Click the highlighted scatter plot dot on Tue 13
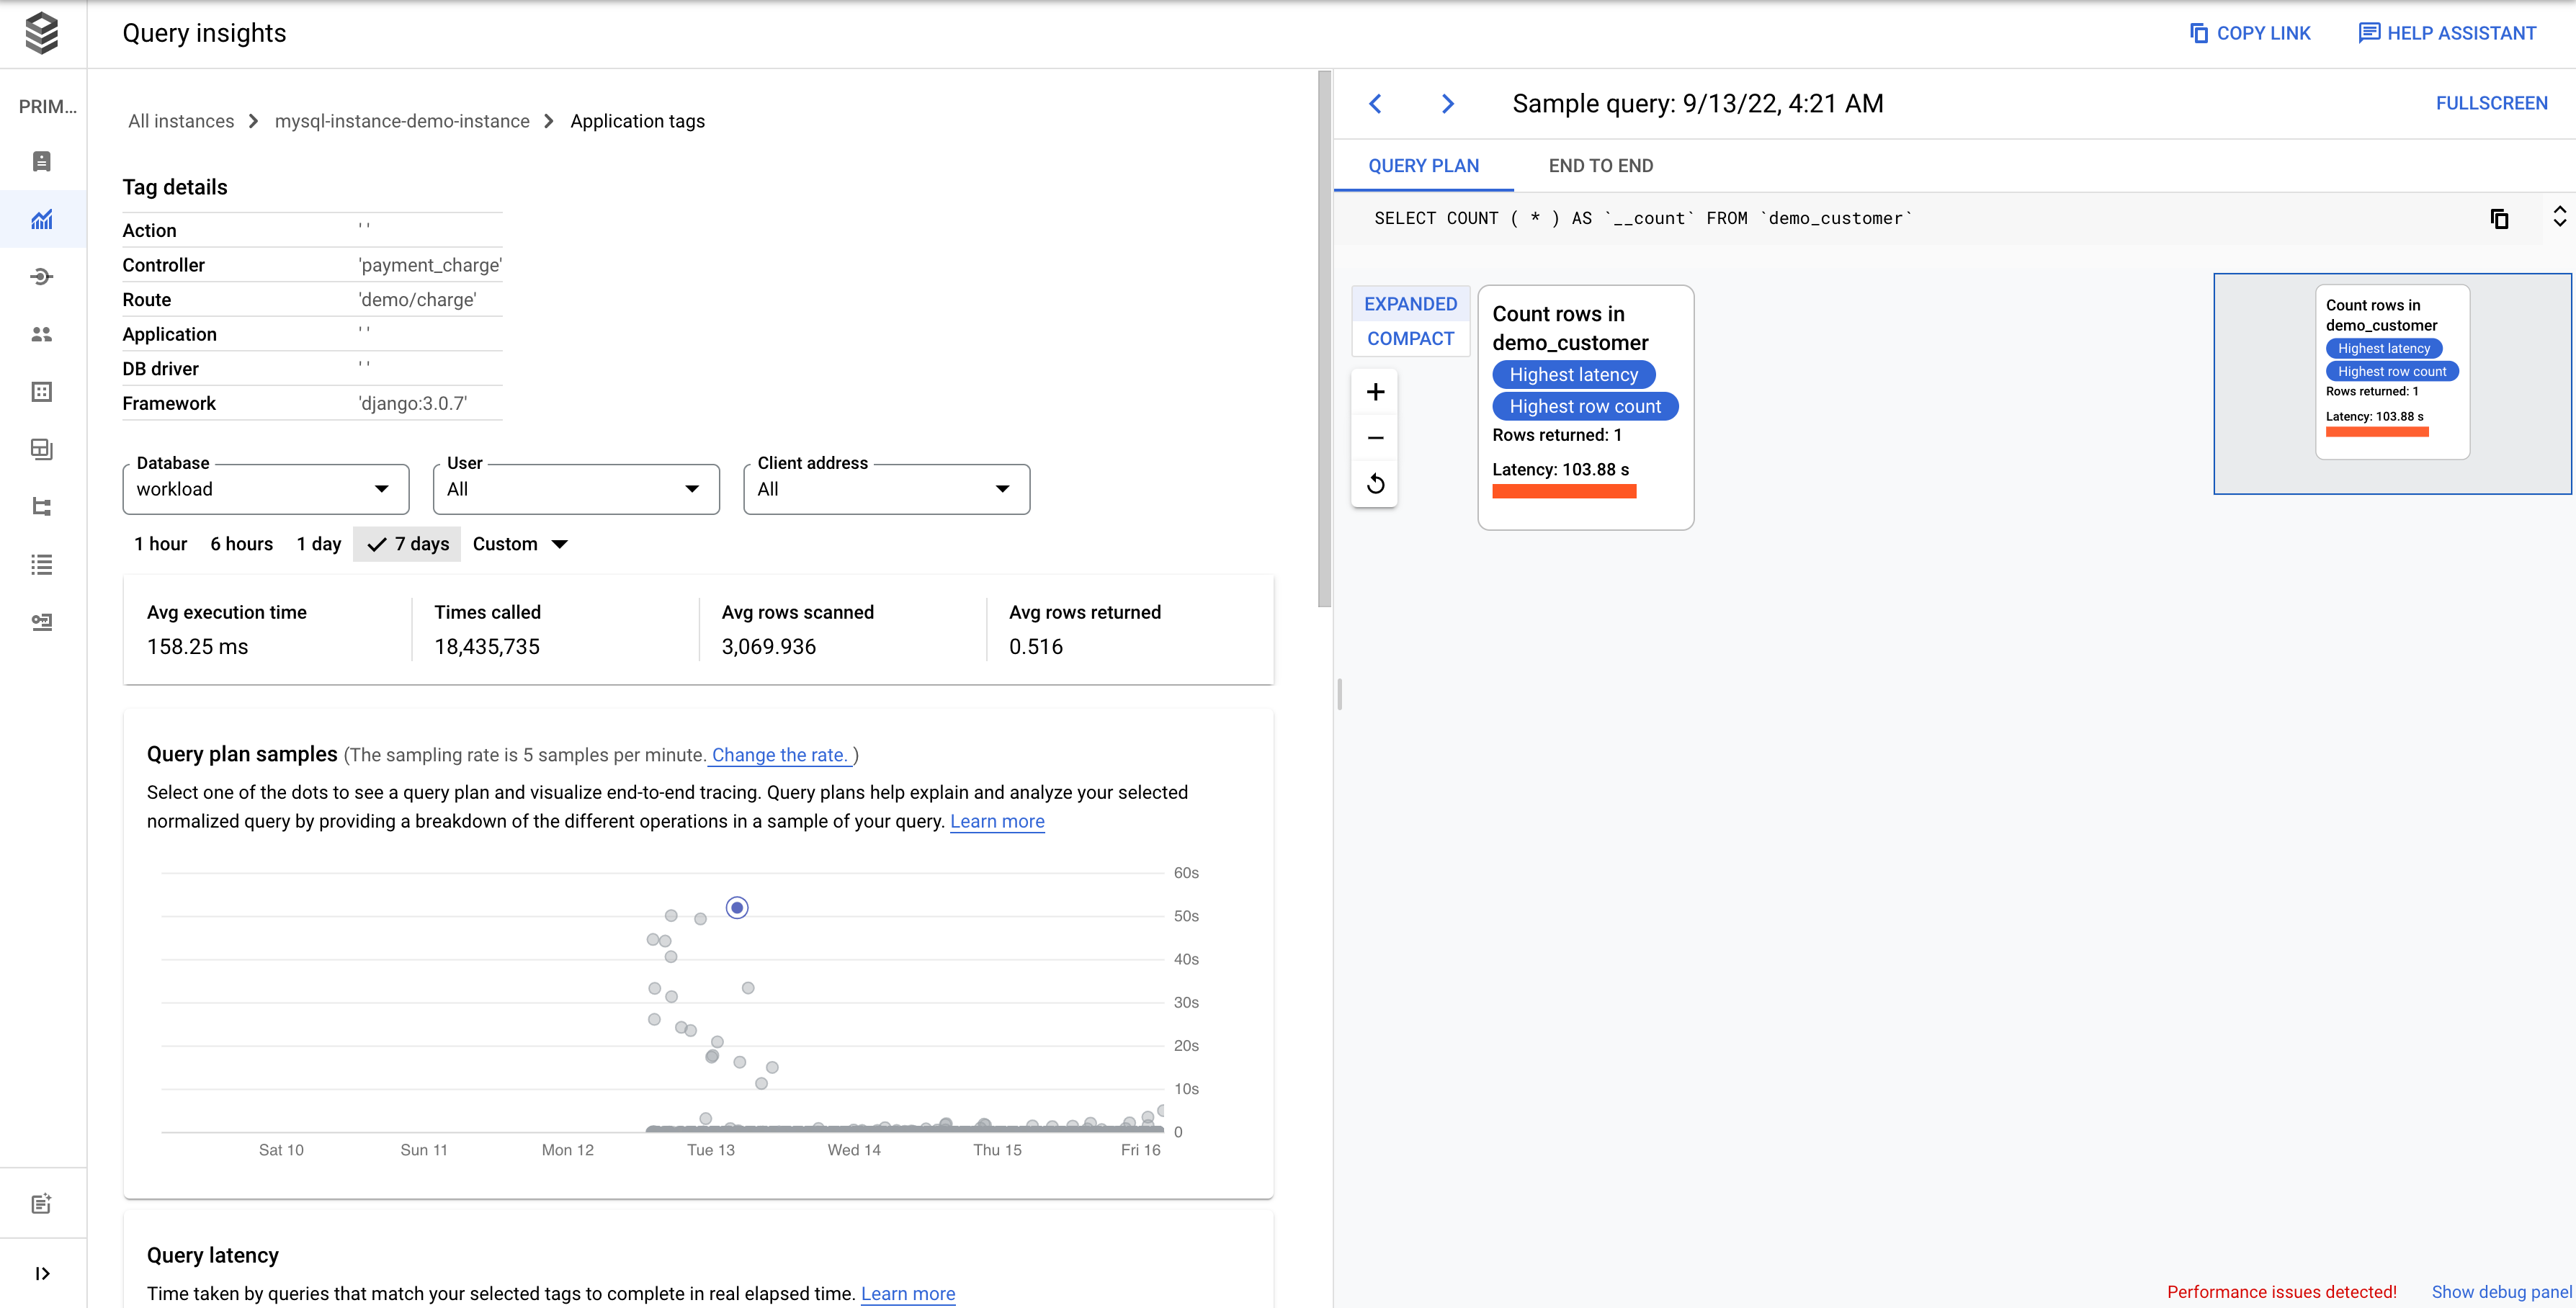 click(x=738, y=908)
